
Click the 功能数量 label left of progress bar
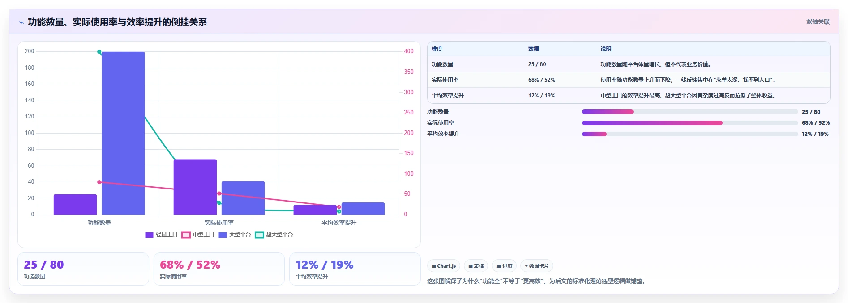(x=438, y=112)
